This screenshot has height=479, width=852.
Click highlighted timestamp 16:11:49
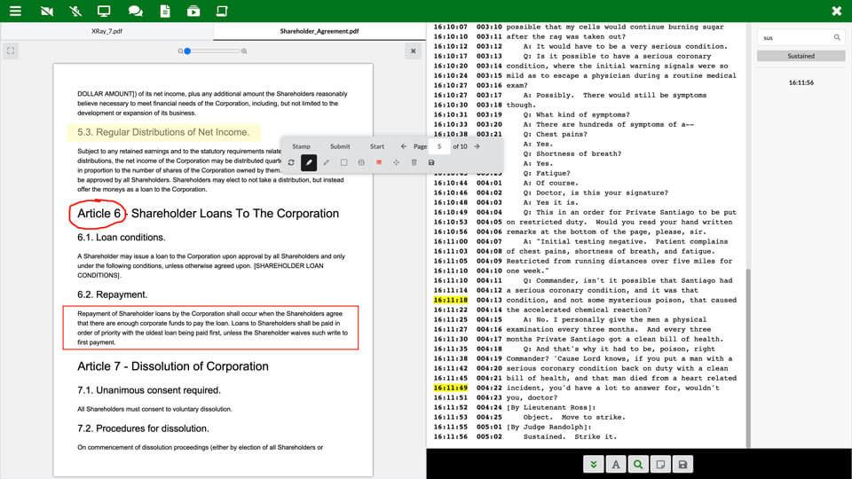pyautogui.click(x=451, y=388)
